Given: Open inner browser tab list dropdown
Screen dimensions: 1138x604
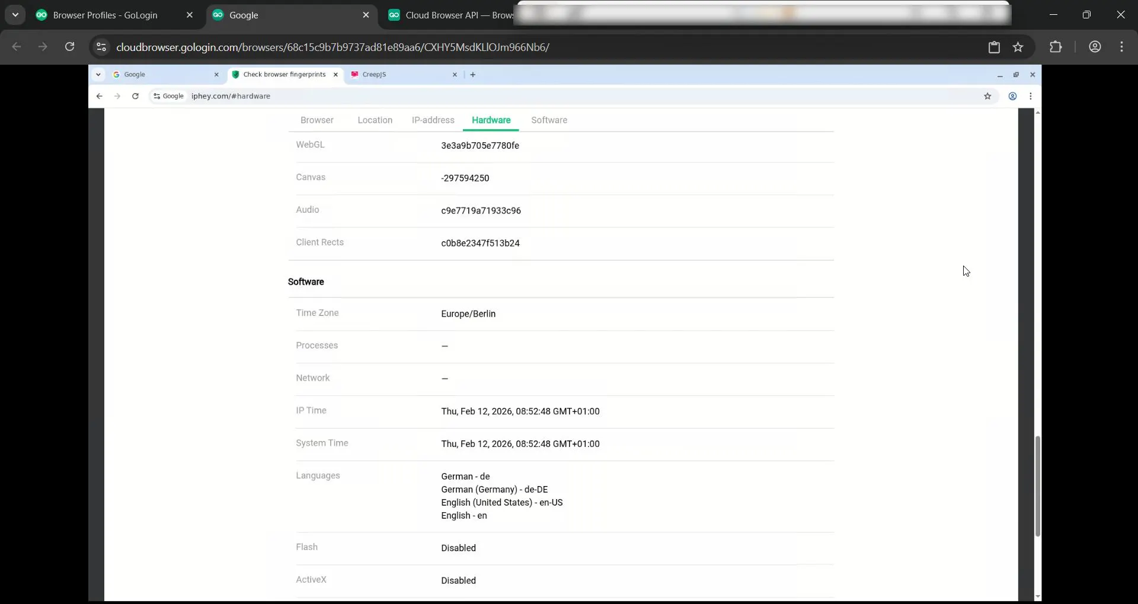Looking at the screenshot, I should tap(98, 75).
